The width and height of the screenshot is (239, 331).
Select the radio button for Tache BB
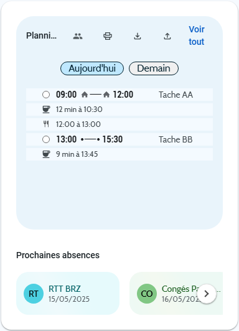pyautogui.click(x=46, y=139)
